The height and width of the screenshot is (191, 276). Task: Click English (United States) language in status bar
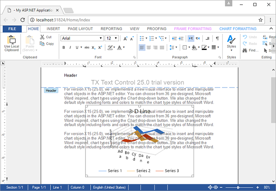coord(109,187)
